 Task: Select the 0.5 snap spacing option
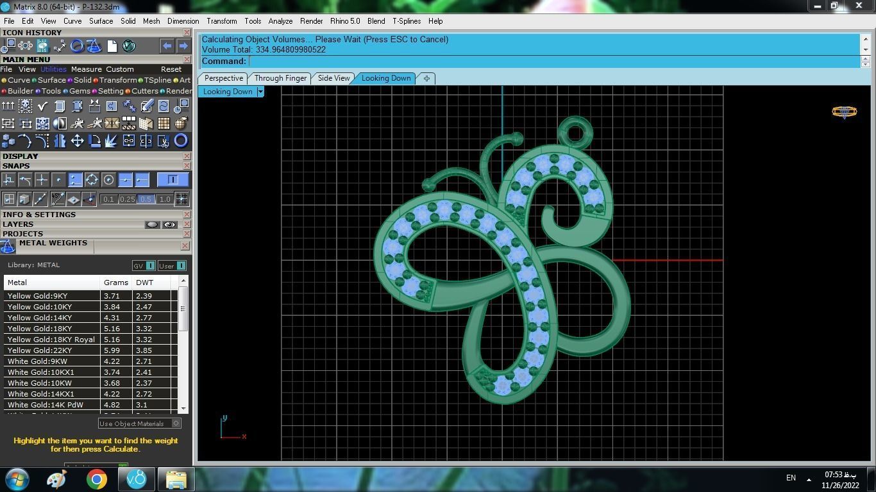[146, 199]
